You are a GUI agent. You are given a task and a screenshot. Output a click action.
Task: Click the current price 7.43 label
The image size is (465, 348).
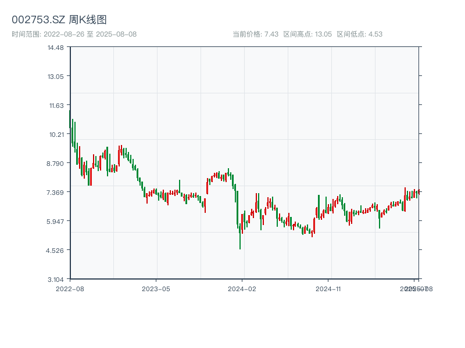tap(256, 34)
